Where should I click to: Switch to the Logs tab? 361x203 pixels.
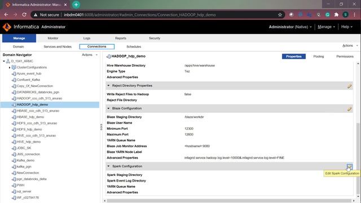(87, 38)
